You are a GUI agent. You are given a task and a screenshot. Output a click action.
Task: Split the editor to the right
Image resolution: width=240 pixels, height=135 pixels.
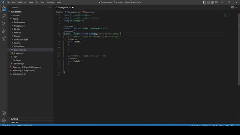pyautogui.click(x=232, y=7)
